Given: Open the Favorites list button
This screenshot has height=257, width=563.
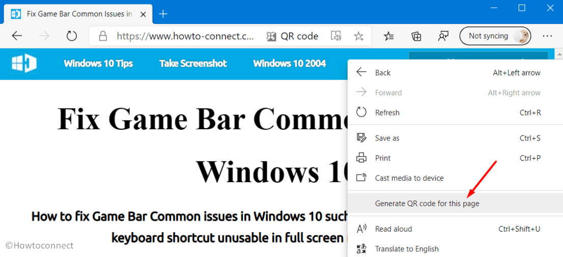Looking at the screenshot, I should pos(388,36).
